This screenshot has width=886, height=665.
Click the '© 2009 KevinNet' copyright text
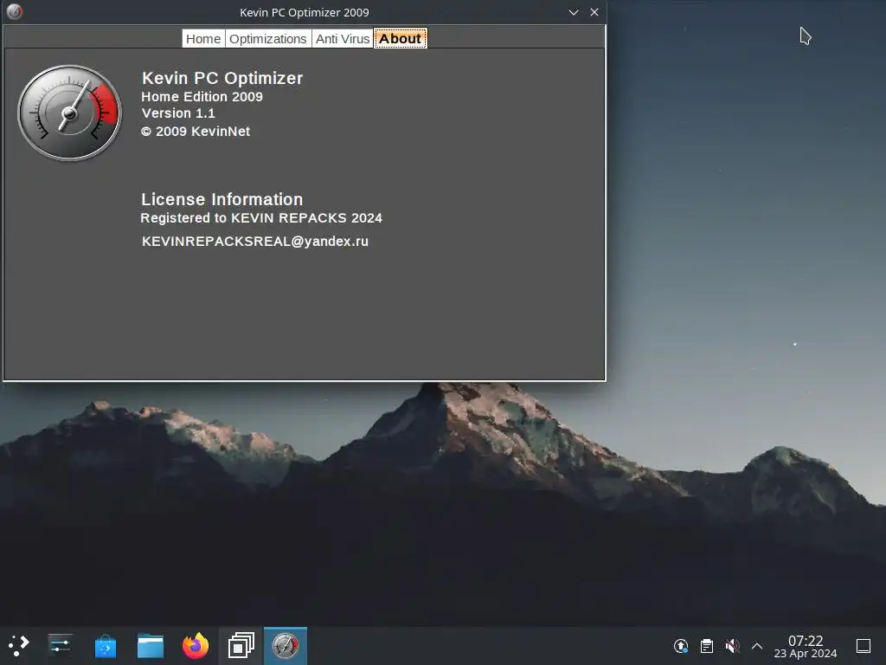pyautogui.click(x=196, y=132)
